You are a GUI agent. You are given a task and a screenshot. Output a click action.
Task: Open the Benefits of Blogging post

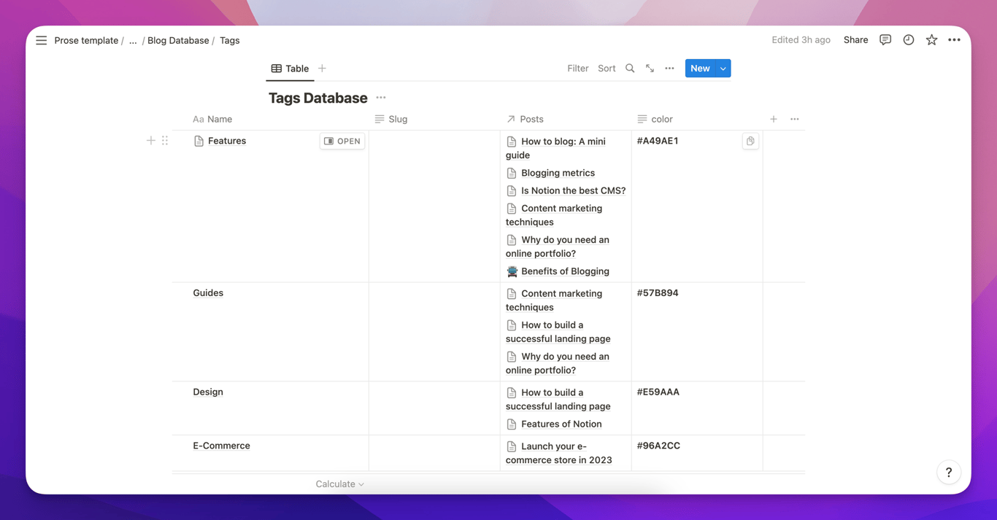[564, 271]
